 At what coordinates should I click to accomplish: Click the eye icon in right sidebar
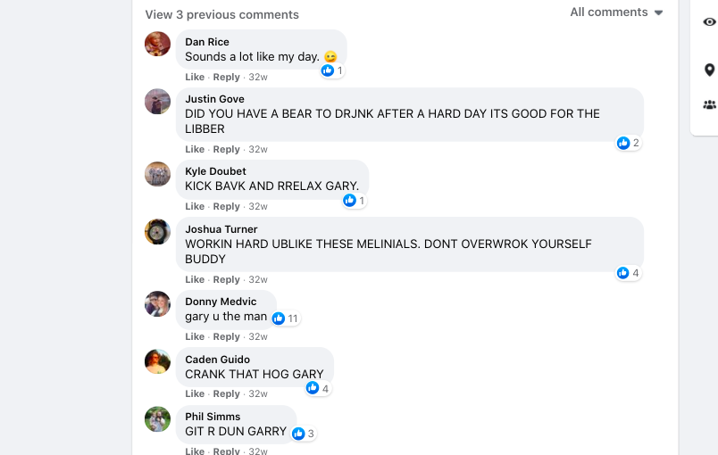(x=710, y=23)
